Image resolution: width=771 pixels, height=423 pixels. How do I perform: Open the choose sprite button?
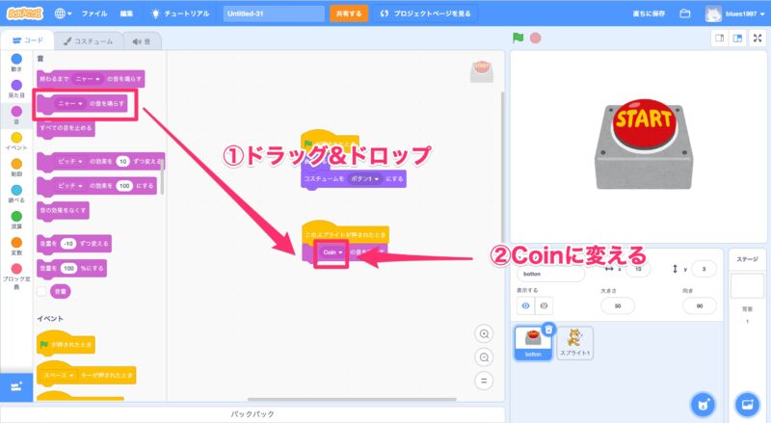click(x=703, y=402)
